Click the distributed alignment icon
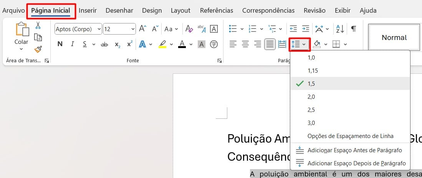The height and width of the screenshot is (178, 422). coord(282,44)
